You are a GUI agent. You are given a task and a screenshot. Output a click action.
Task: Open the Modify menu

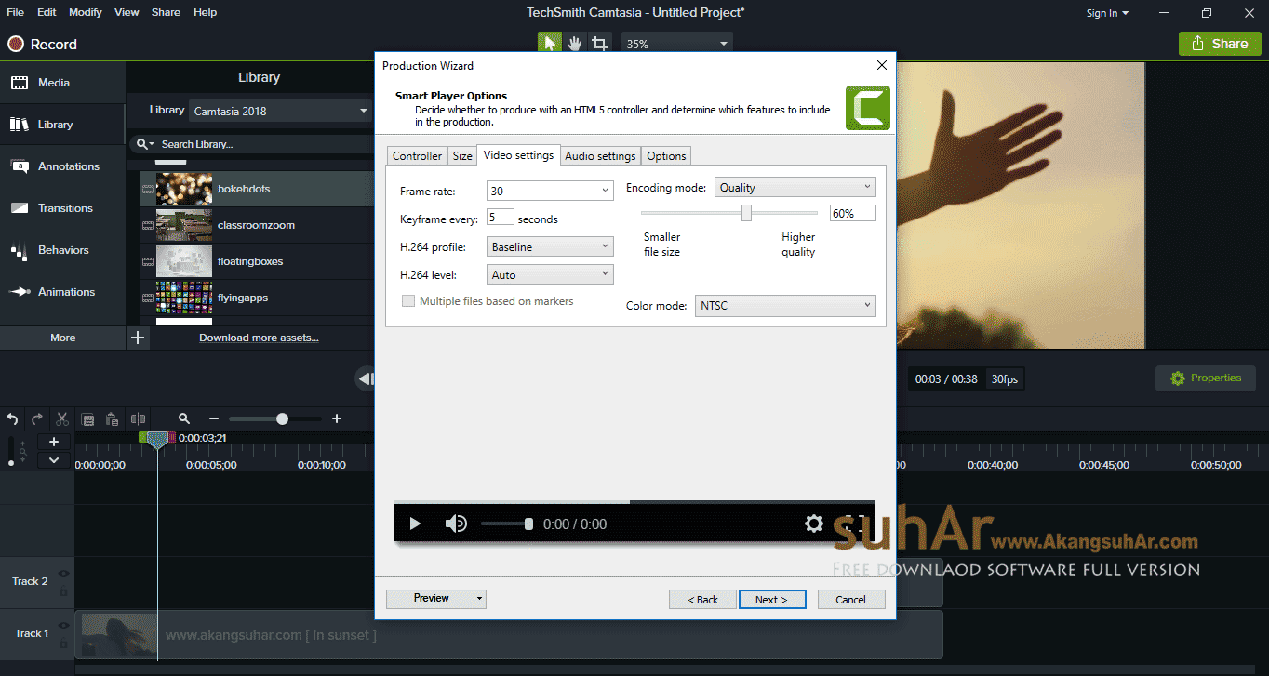(x=86, y=12)
